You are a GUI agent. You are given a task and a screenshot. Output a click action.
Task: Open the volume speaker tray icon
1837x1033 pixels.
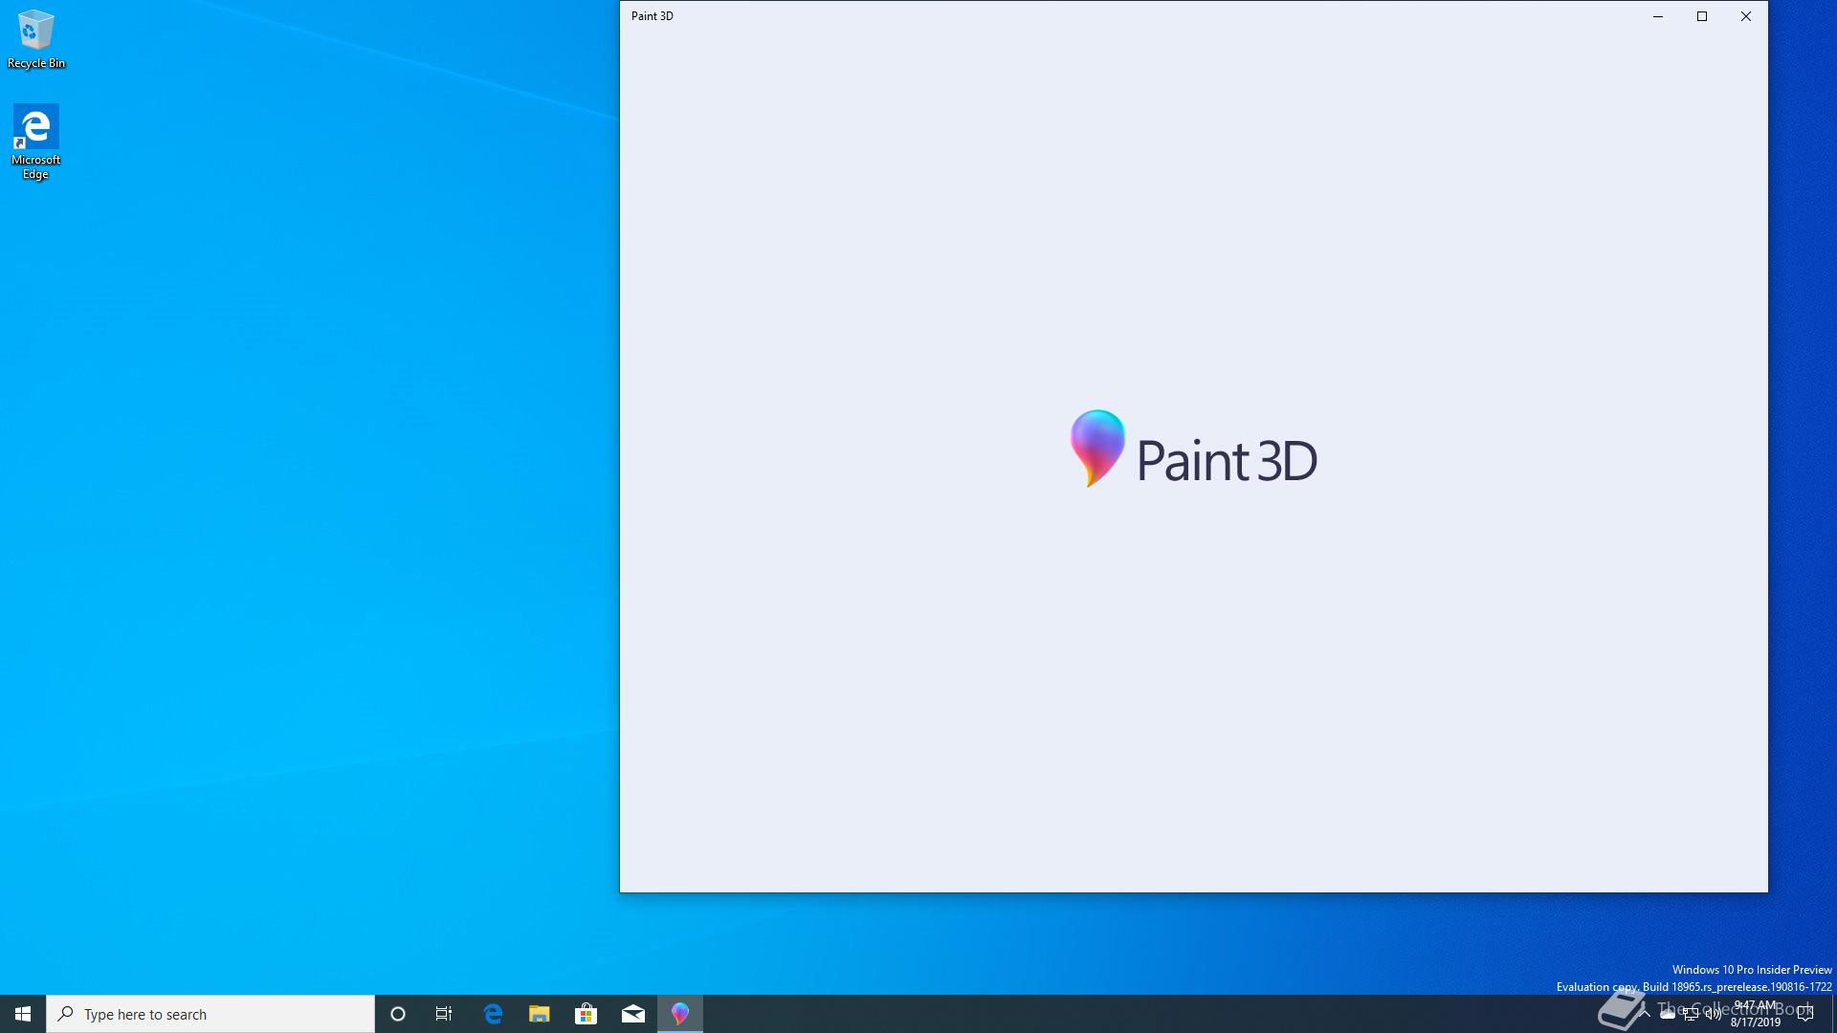(x=1714, y=1015)
